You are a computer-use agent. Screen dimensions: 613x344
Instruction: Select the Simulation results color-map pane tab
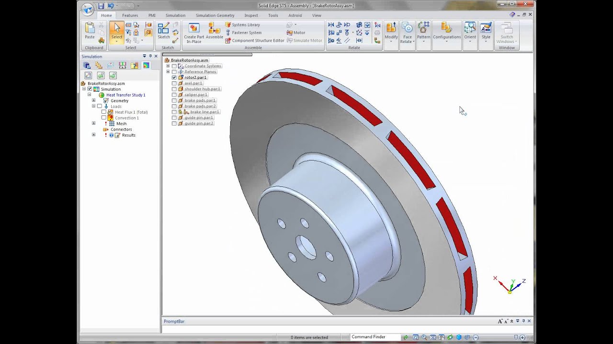point(146,65)
